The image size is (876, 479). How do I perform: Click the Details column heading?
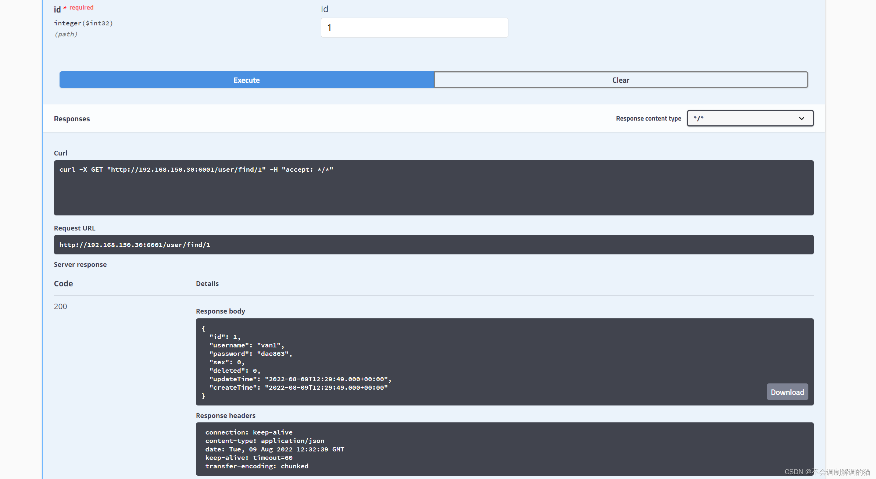tap(207, 283)
